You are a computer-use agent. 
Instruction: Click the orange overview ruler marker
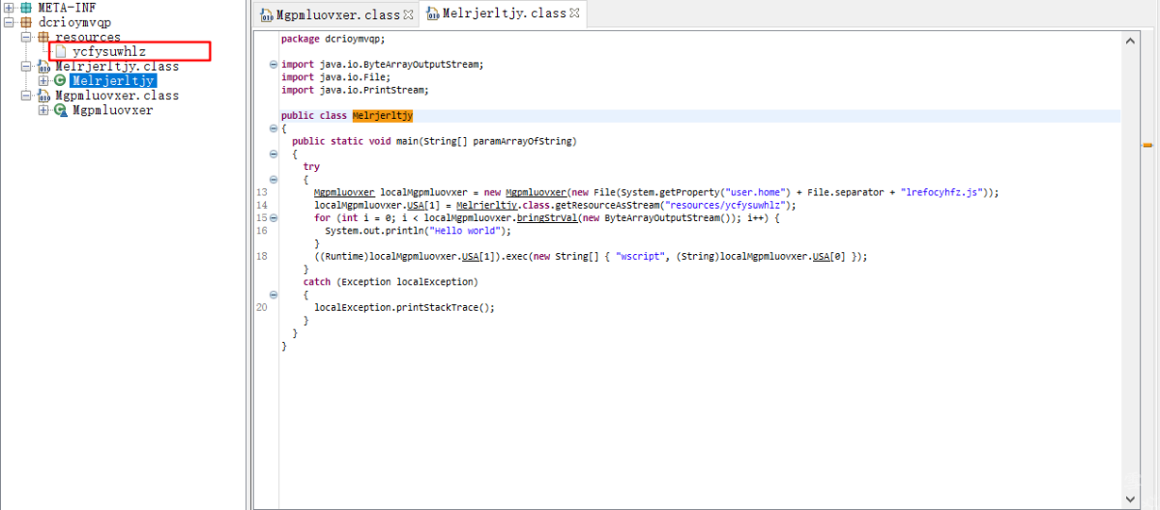tap(1147, 145)
